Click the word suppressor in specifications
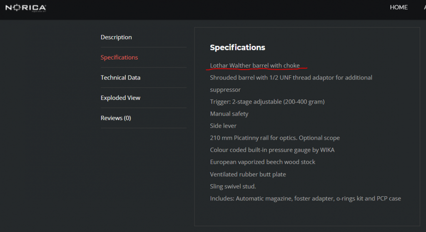 225,90
